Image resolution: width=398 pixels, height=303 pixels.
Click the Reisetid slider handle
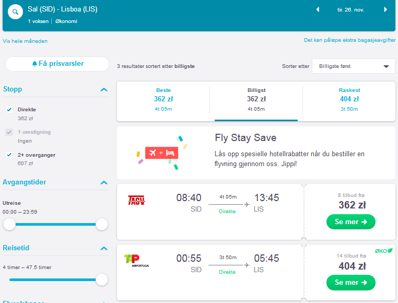[x=102, y=279]
